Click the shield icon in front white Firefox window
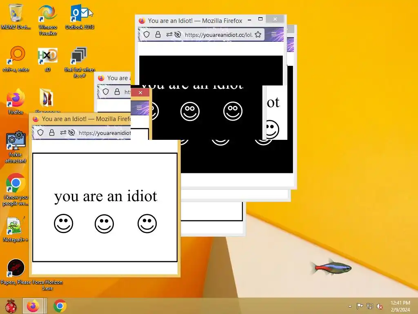The height and width of the screenshot is (314, 418). (x=40, y=133)
